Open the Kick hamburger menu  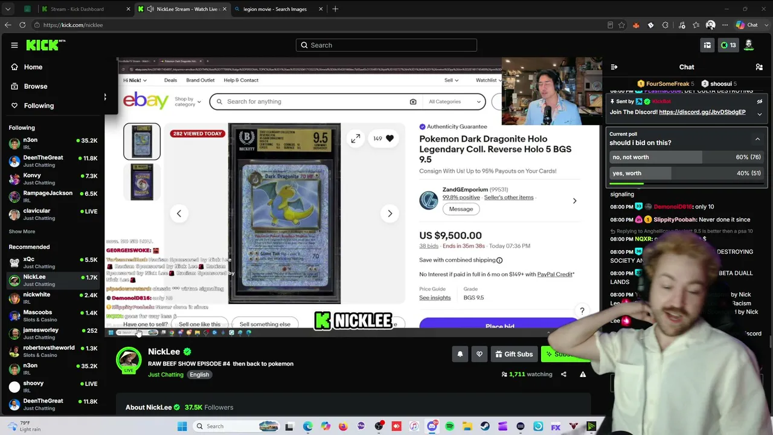(x=14, y=45)
